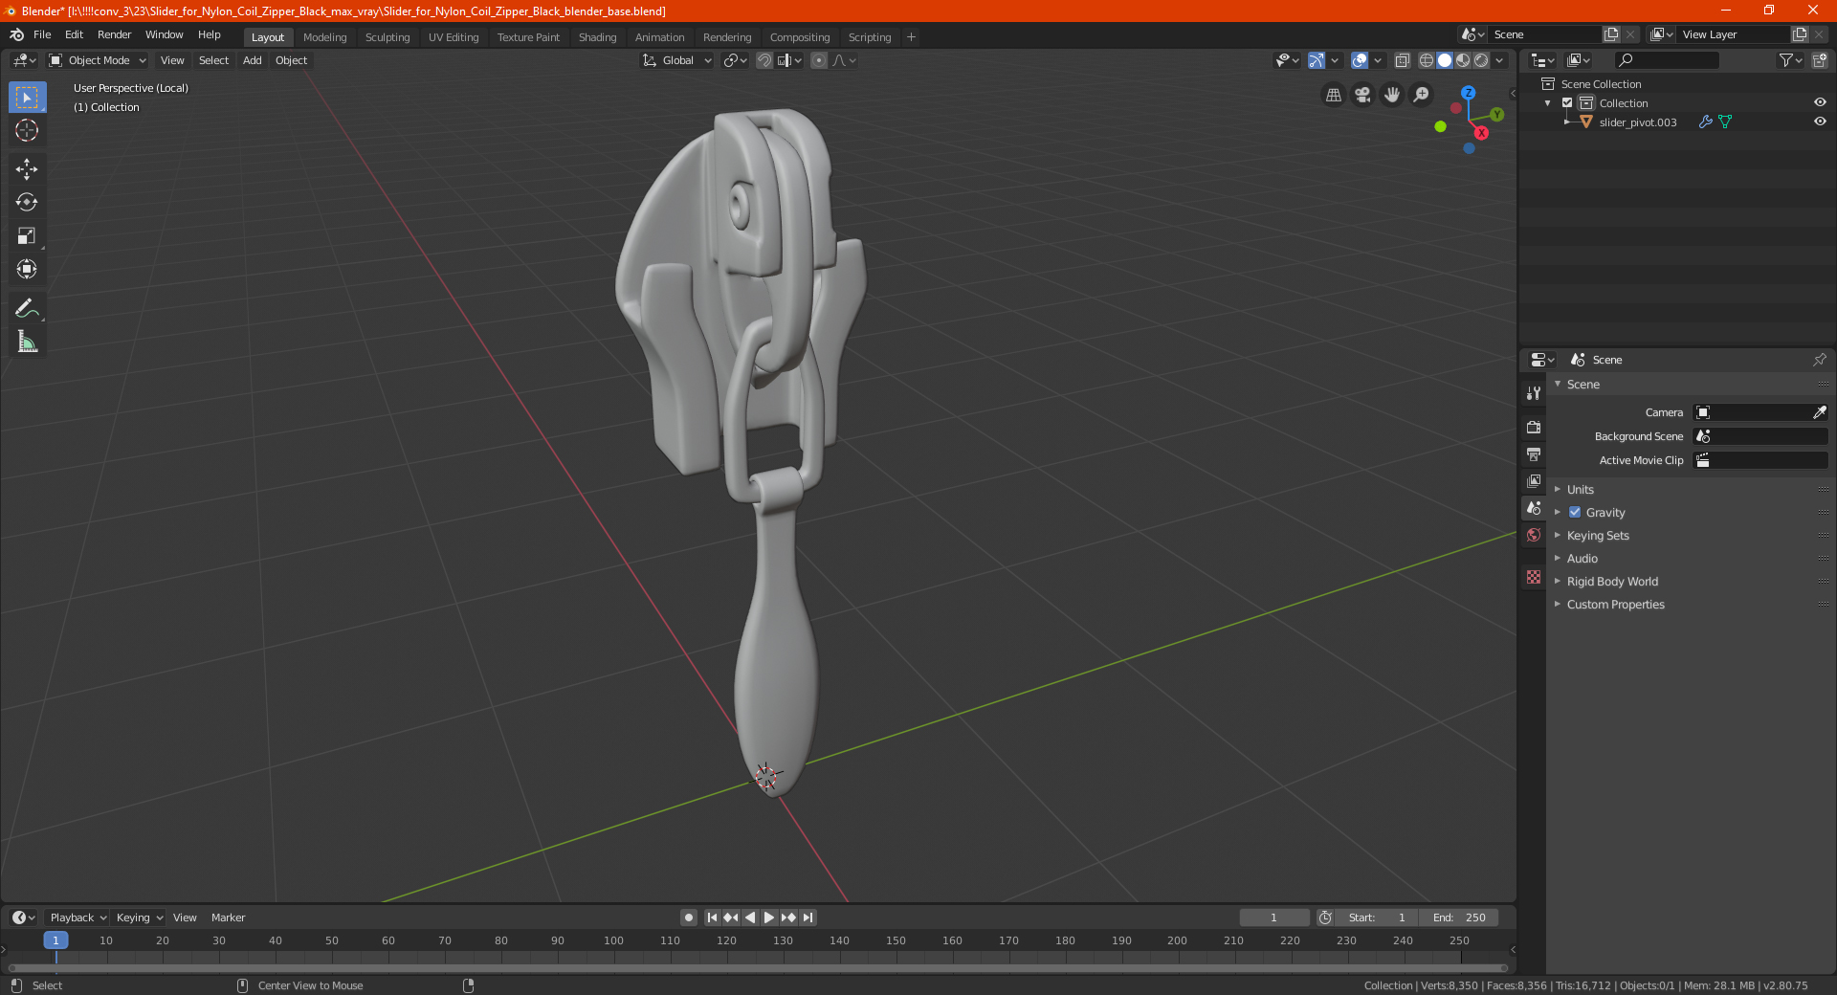Toggle orthographic/perspective grid view icon
The width and height of the screenshot is (1837, 995).
[x=1333, y=95]
